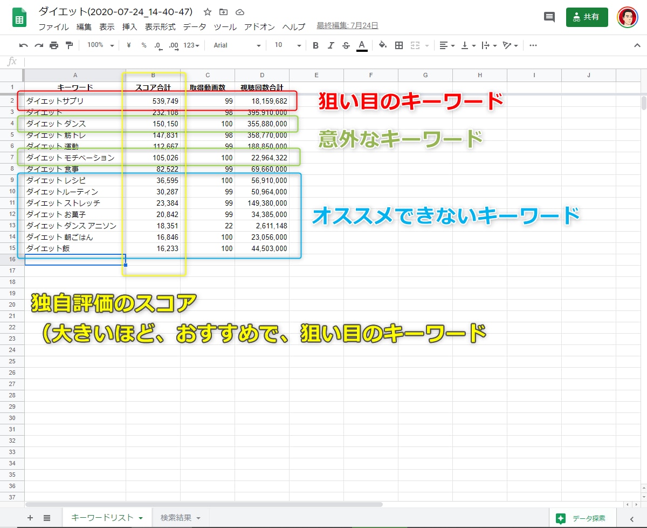Click the horizontal scrollbar at sheet bottom

(204, 504)
